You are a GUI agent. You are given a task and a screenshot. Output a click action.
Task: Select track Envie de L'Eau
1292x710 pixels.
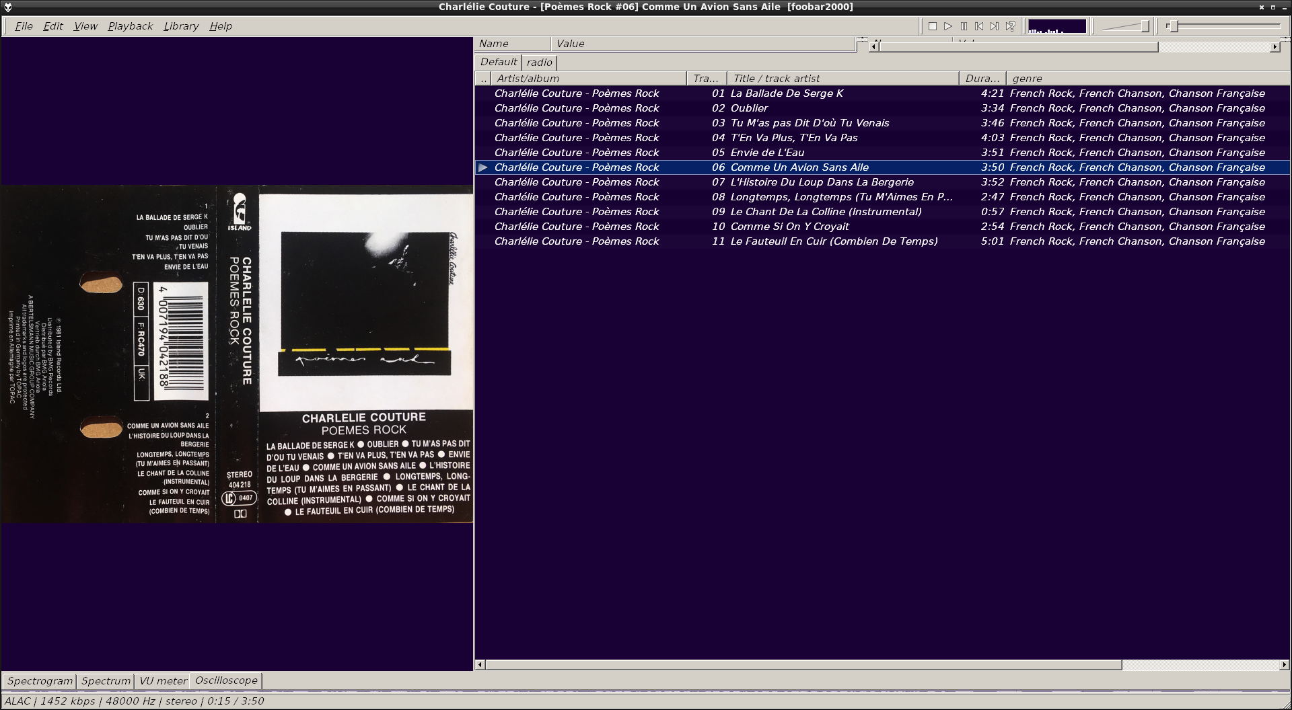pyautogui.click(x=882, y=153)
